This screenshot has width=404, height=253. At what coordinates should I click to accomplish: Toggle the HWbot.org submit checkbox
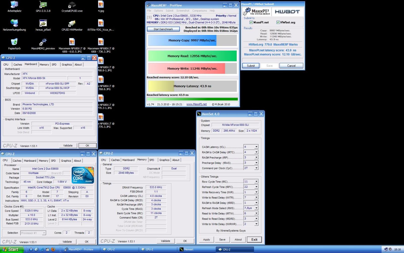[278, 22]
